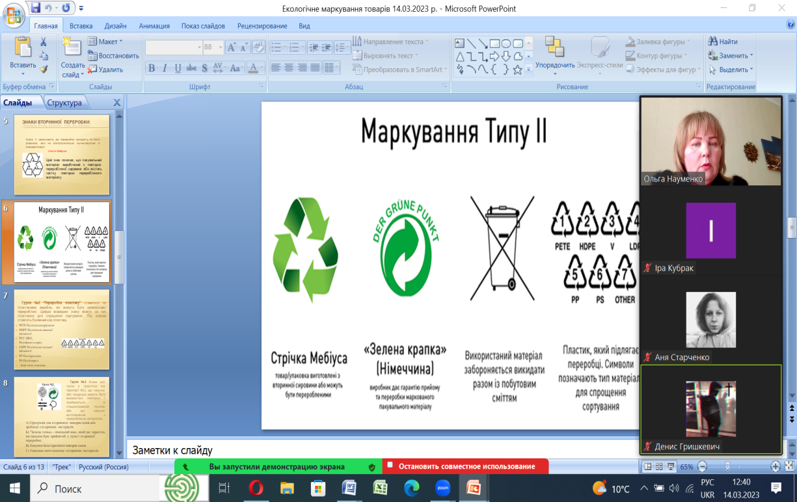Open the Вставка ribbon tab
The height and width of the screenshot is (502, 797).
pyautogui.click(x=81, y=26)
